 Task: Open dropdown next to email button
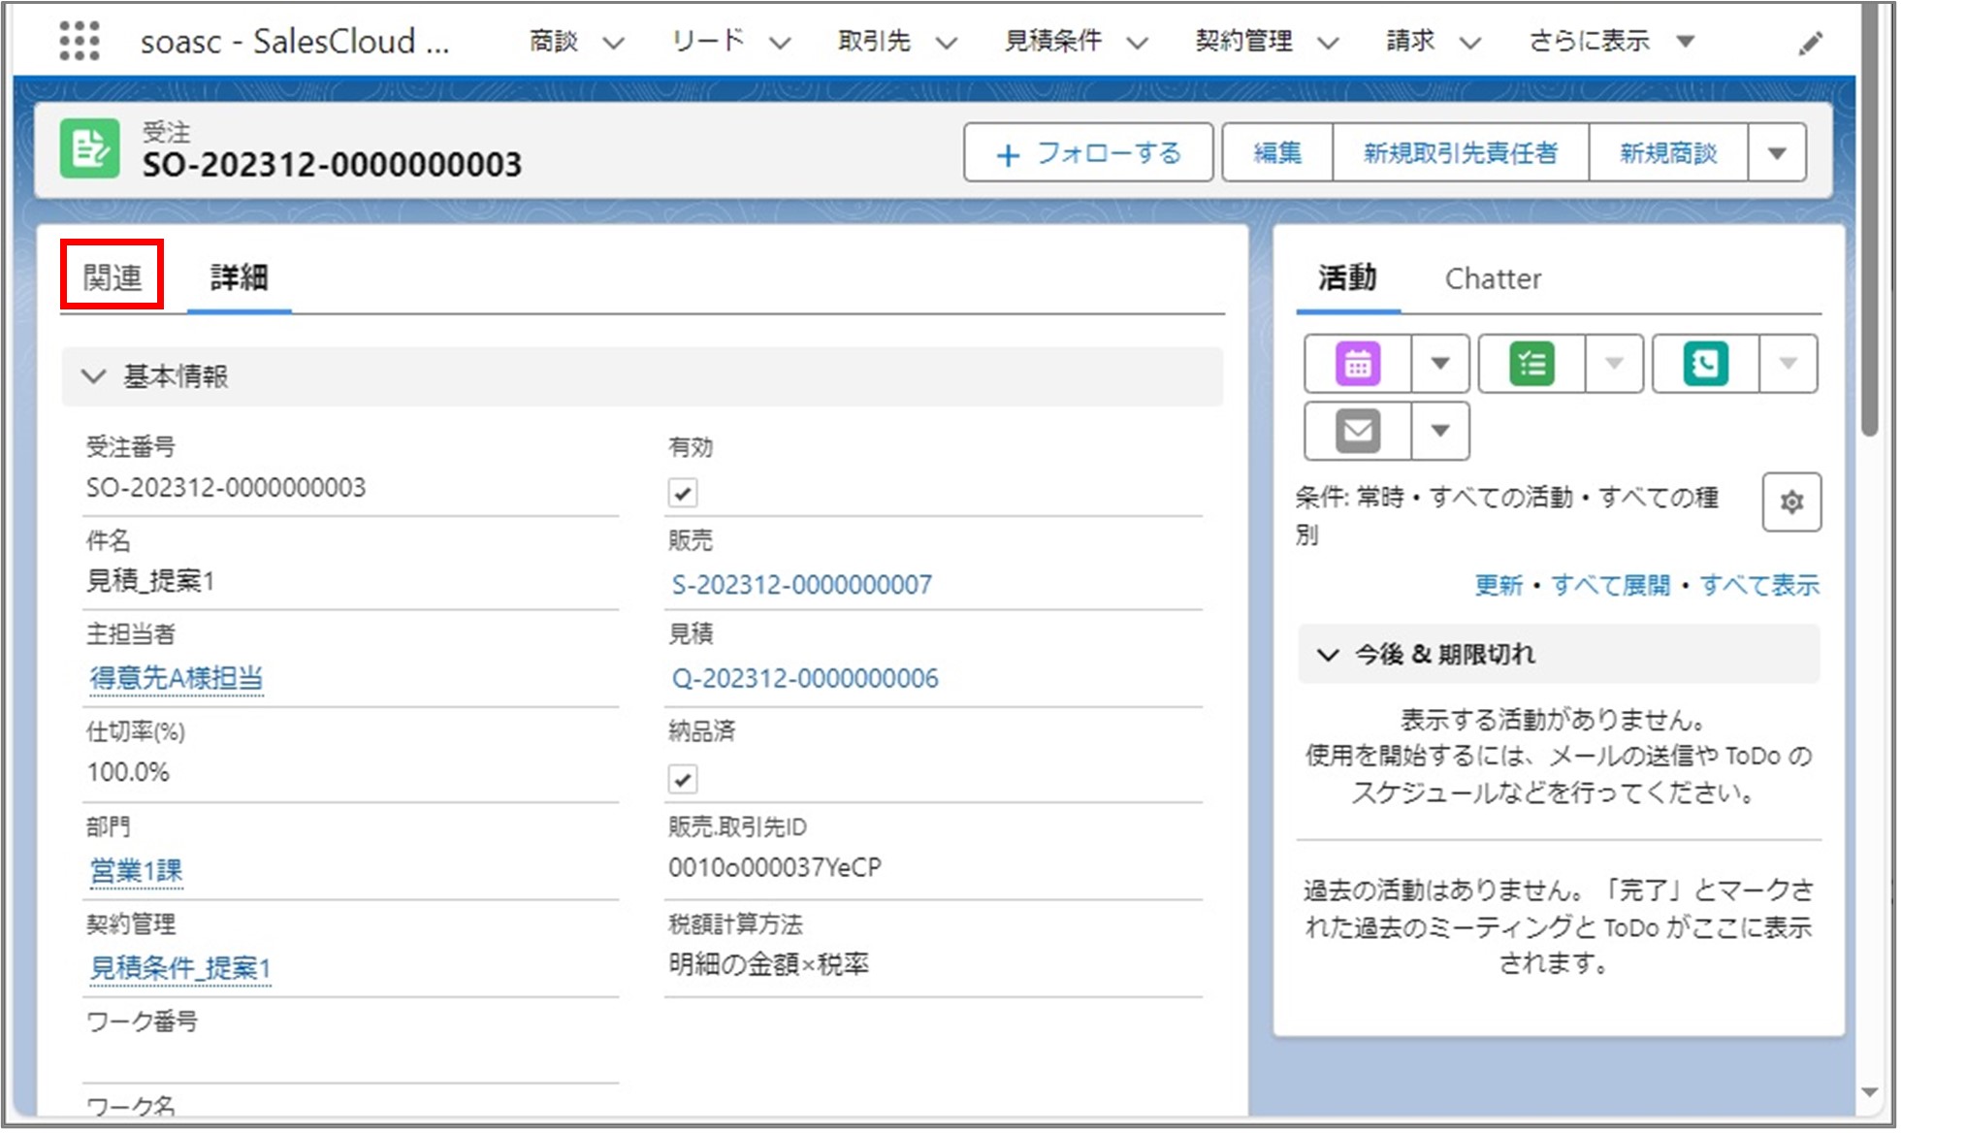coord(1440,431)
